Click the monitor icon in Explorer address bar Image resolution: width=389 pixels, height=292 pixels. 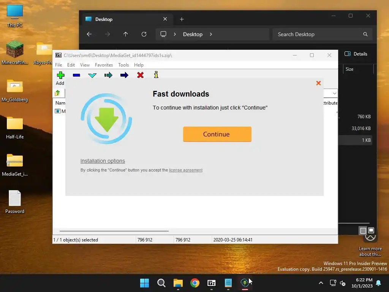point(163,34)
